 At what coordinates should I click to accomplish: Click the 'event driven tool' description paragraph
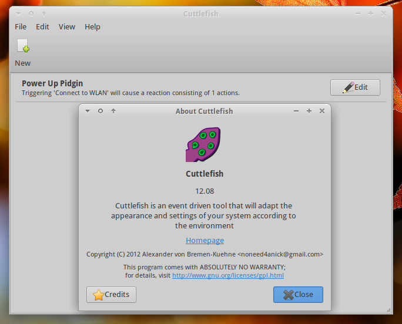(203, 215)
